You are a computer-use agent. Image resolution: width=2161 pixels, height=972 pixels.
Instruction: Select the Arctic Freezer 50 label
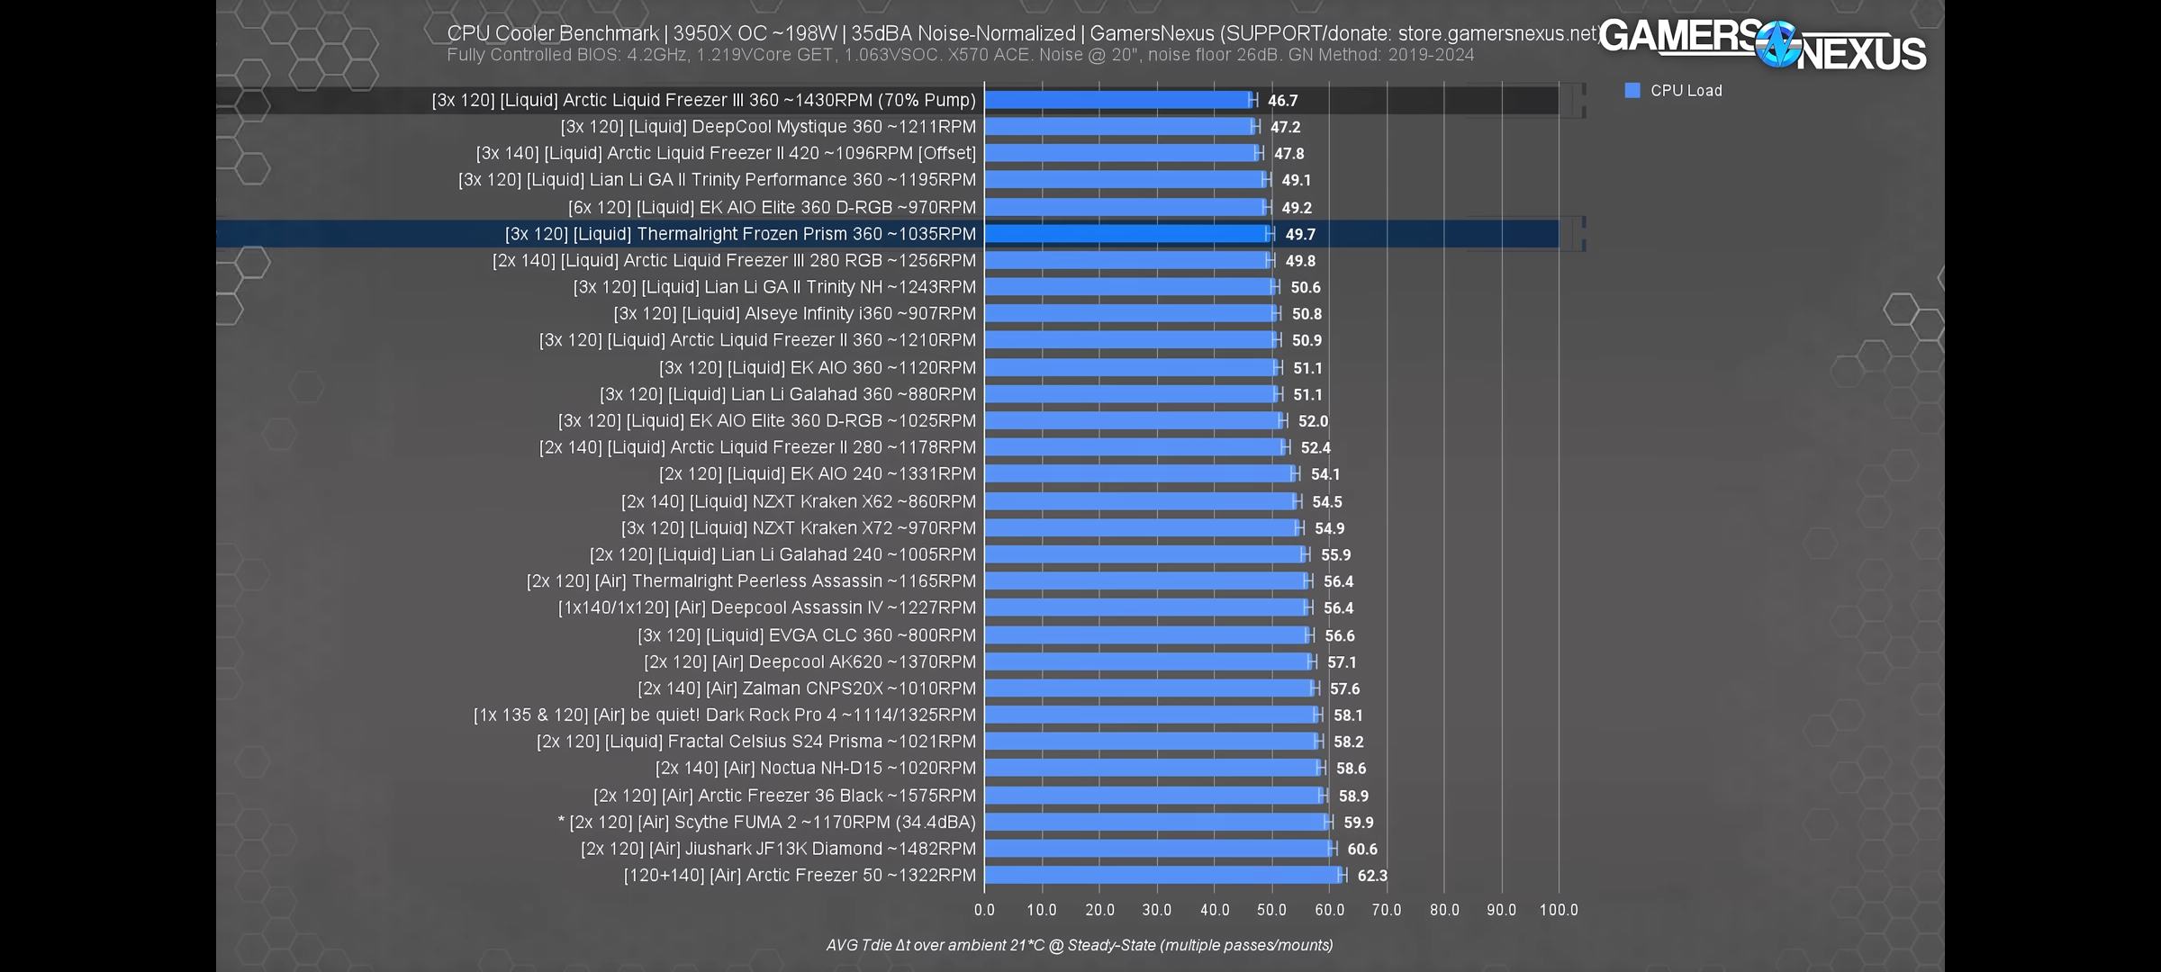800,875
